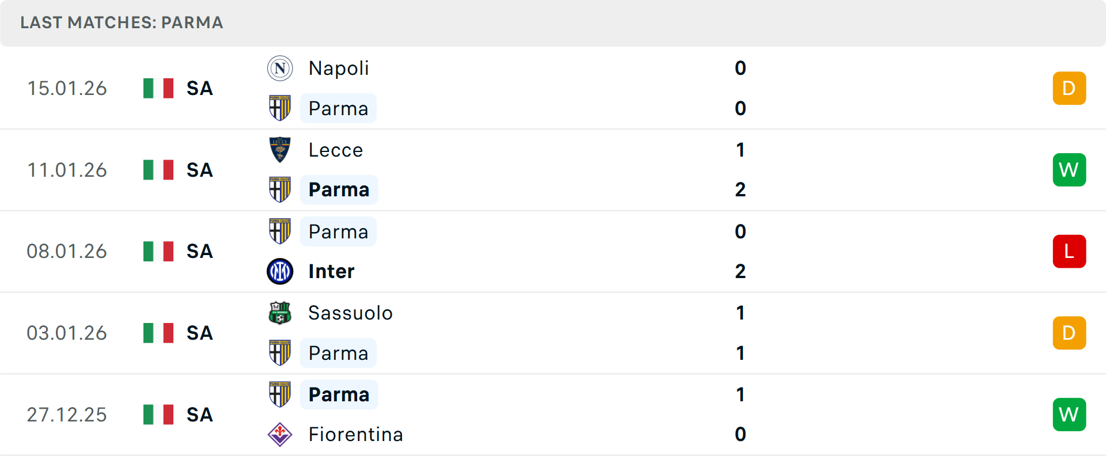Click the Italian flag on 27.12.25 row

pyautogui.click(x=158, y=415)
